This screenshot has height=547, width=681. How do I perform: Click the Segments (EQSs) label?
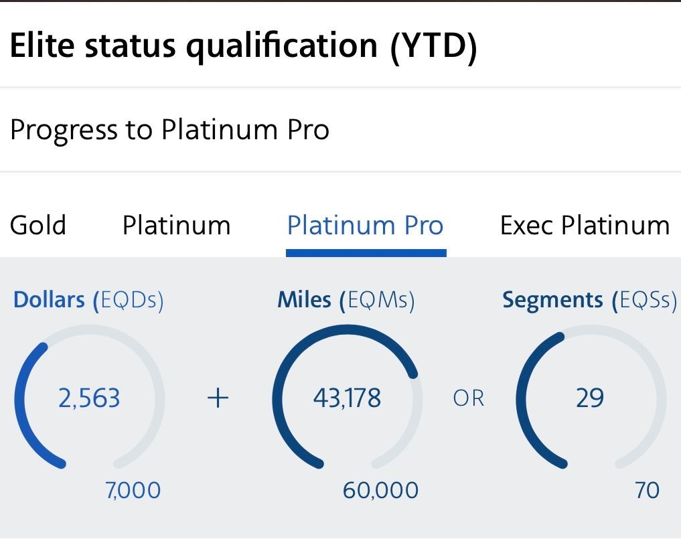589,300
